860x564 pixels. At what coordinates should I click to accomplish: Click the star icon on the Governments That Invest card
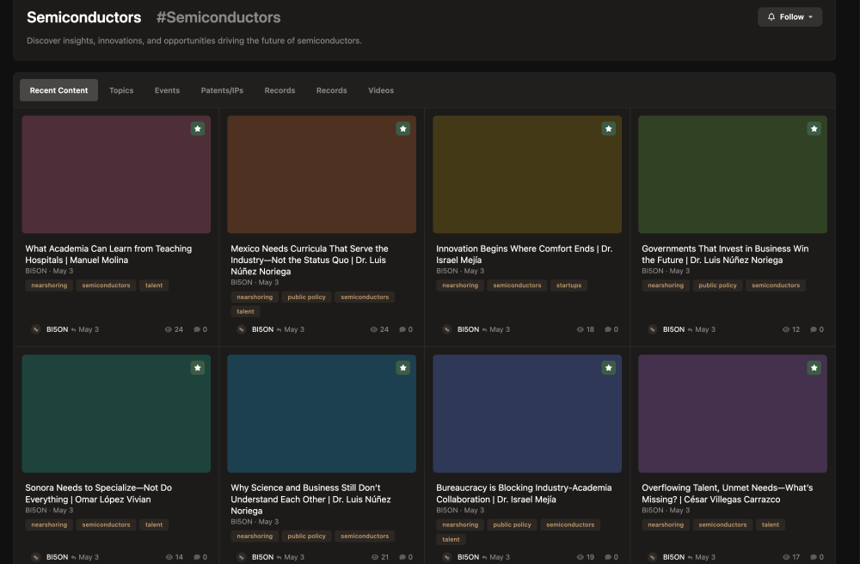tap(814, 127)
